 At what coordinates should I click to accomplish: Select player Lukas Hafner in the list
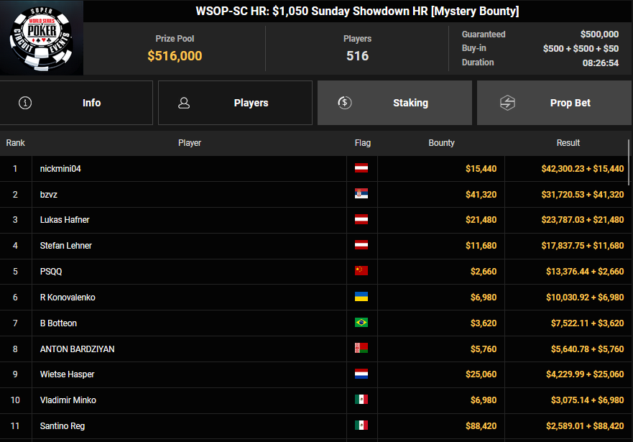(65, 220)
